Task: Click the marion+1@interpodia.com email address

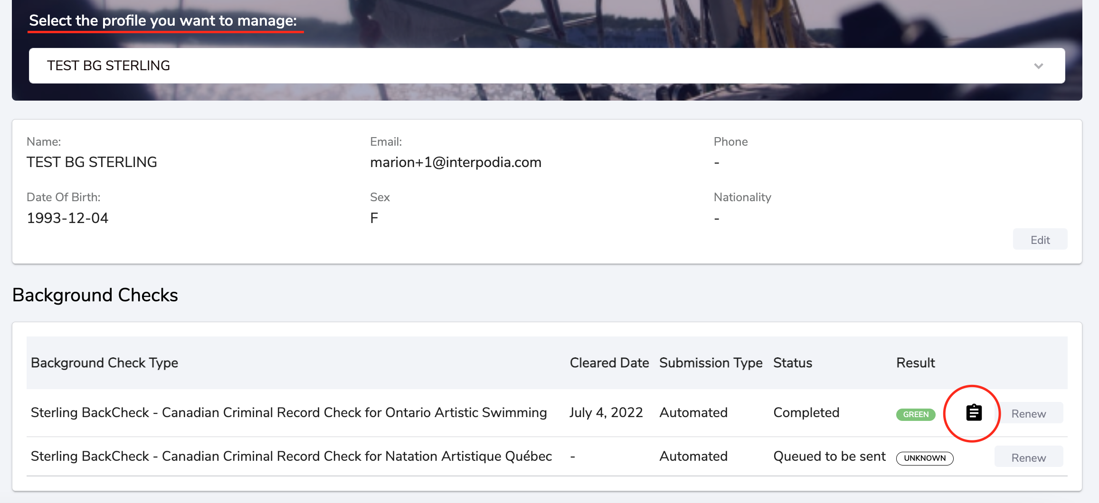Action: pyautogui.click(x=455, y=162)
